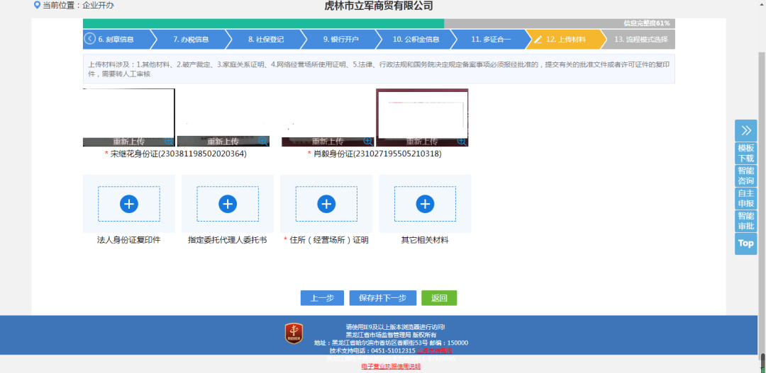Viewport: 766px width, 373px height.
Task: Click the information completeness progress bar
Action: 379,23
